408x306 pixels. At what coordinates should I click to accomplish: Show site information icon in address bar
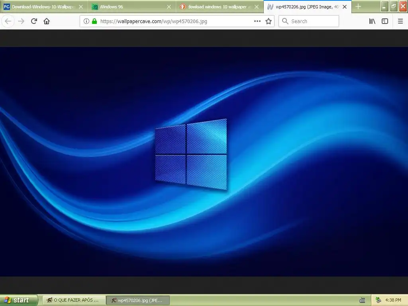86,22
